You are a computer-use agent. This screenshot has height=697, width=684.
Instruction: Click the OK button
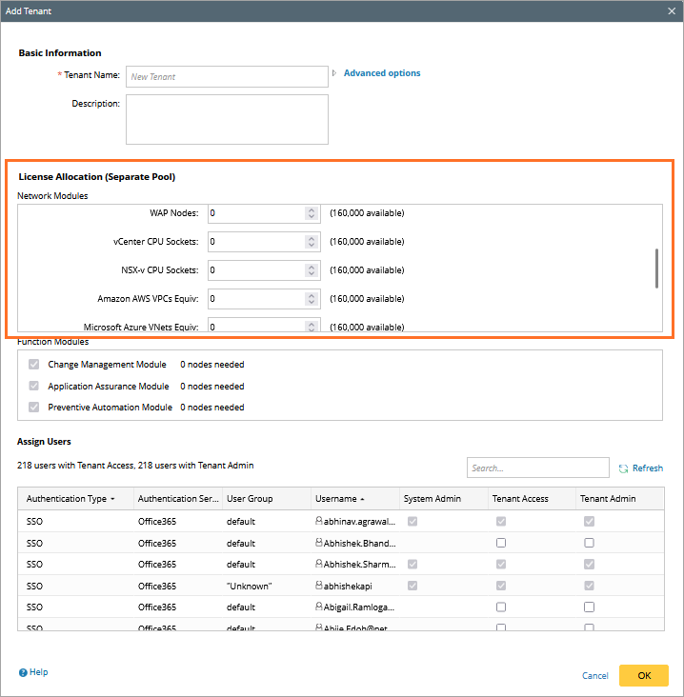644,675
